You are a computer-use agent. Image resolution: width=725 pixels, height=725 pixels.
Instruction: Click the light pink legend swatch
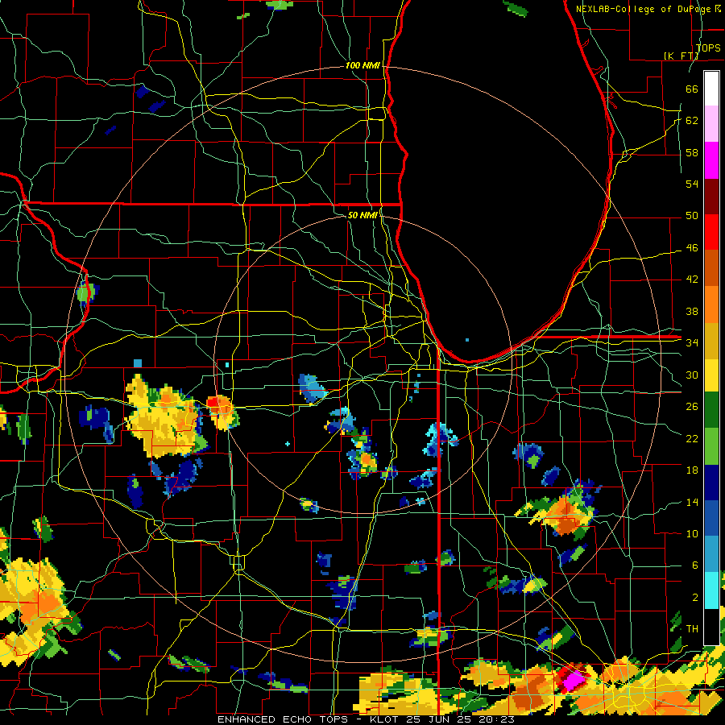(x=711, y=124)
